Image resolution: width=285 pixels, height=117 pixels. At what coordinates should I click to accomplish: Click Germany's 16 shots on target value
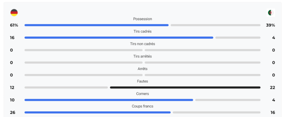click(x=12, y=38)
